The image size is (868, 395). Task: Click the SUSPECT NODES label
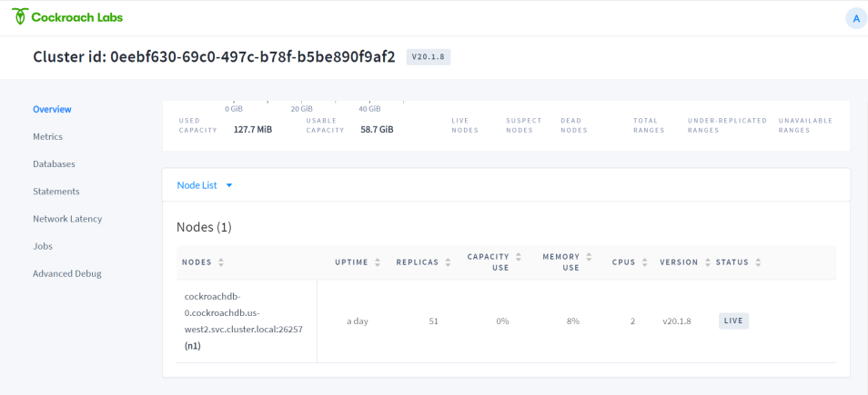[x=524, y=125]
